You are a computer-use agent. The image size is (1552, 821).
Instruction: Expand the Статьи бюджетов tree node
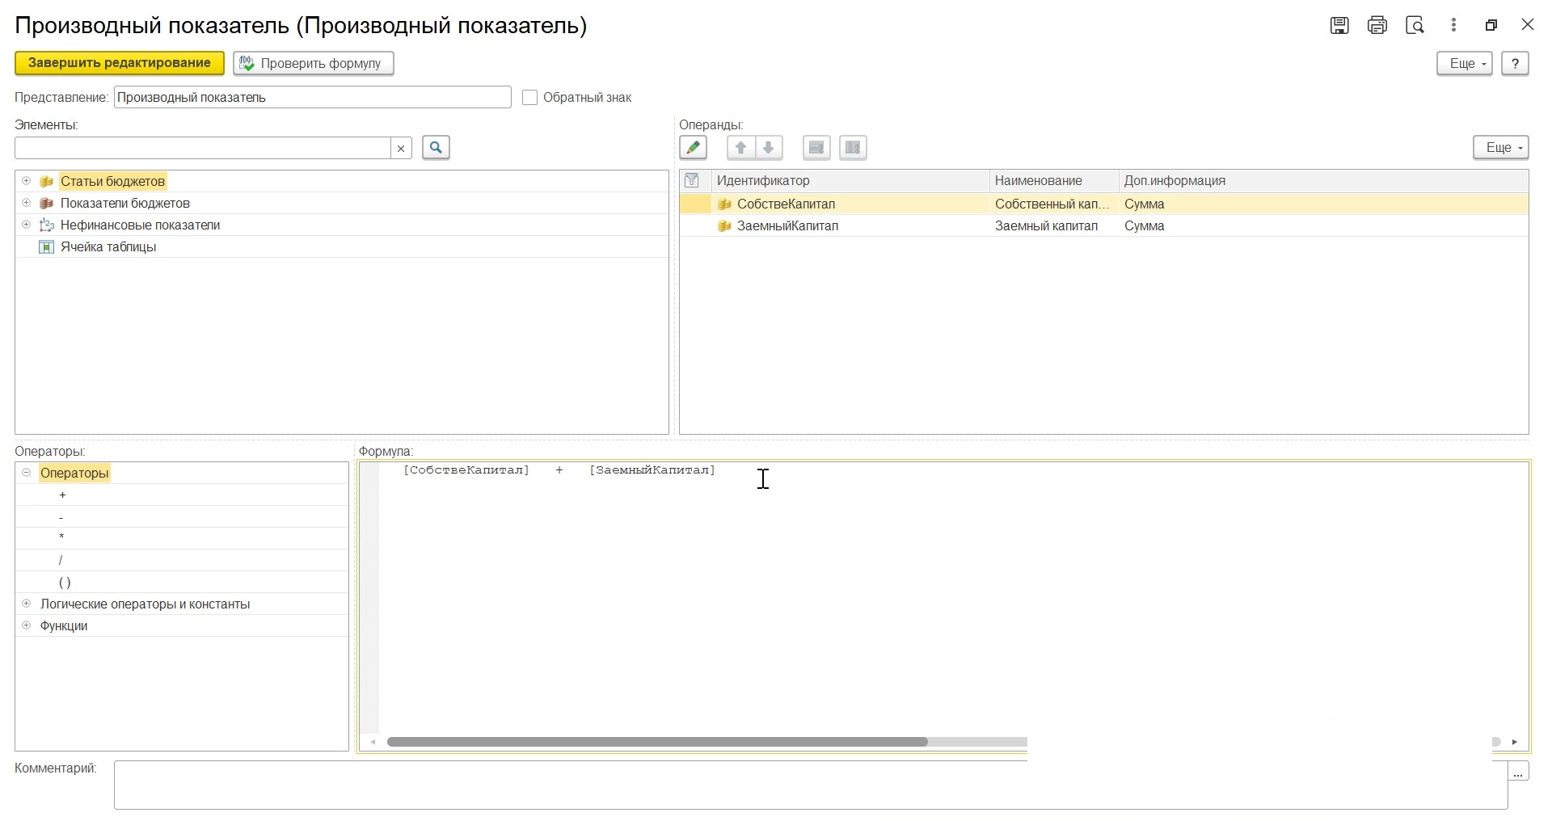(x=26, y=181)
